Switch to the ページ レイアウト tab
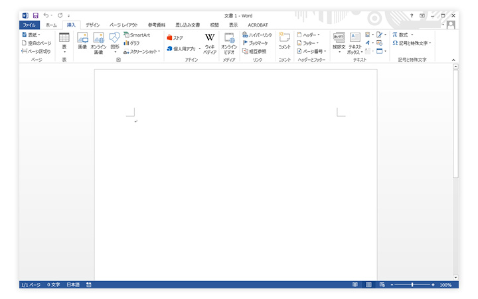Image resolution: width=478 pixels, height=299 pixels. pyautogui.click(x=123, y=25)
